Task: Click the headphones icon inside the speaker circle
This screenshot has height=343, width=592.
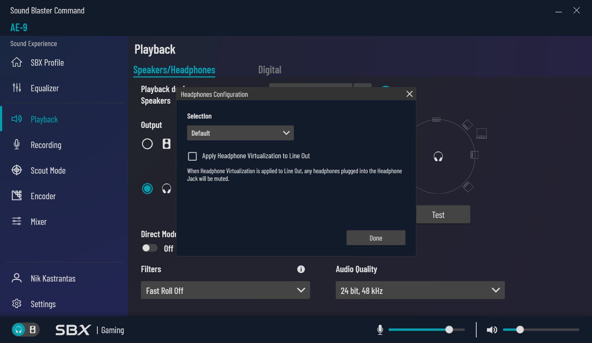Action: 438,157
